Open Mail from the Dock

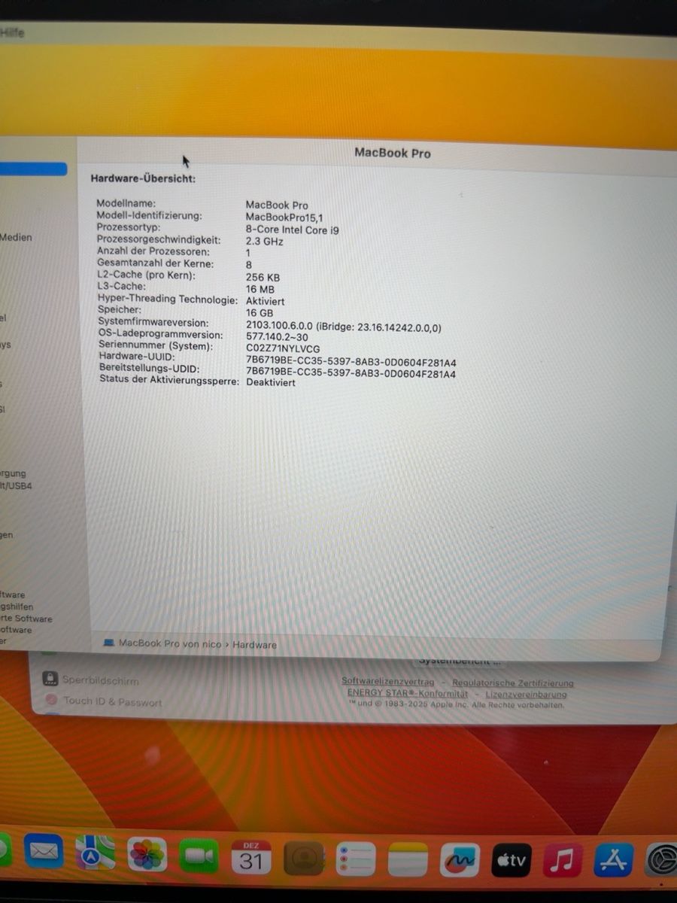[x=44, y=853]
